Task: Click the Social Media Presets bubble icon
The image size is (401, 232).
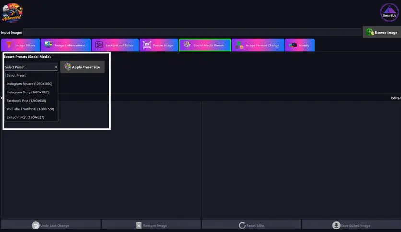Action: tap(187, 45)
